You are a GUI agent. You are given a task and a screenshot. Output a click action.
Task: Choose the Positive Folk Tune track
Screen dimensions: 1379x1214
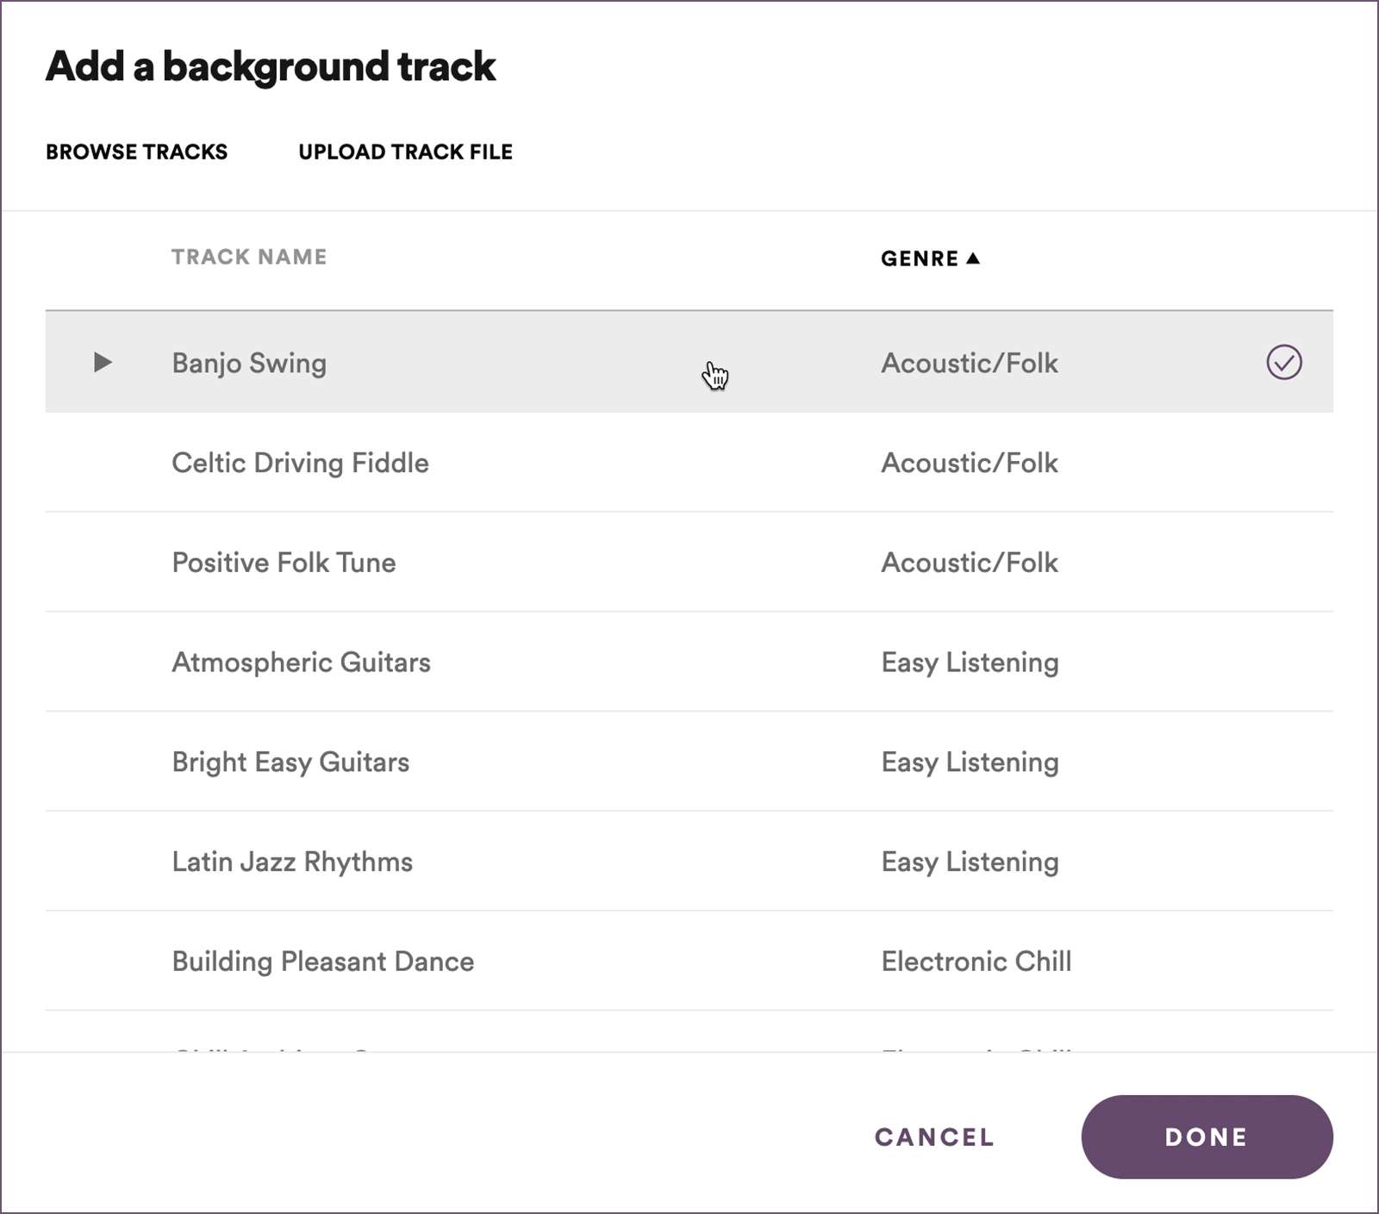[284, 563]
